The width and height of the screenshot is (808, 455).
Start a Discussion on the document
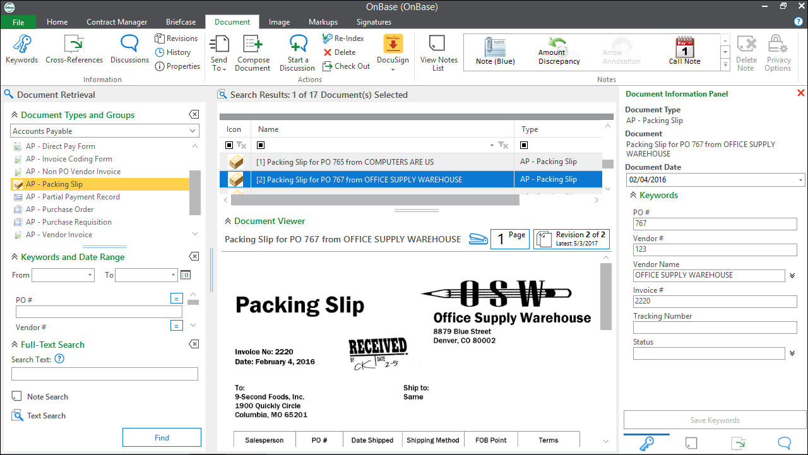[297, 53]
